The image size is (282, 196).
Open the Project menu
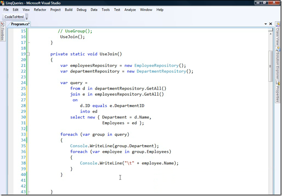click(56, 10)
